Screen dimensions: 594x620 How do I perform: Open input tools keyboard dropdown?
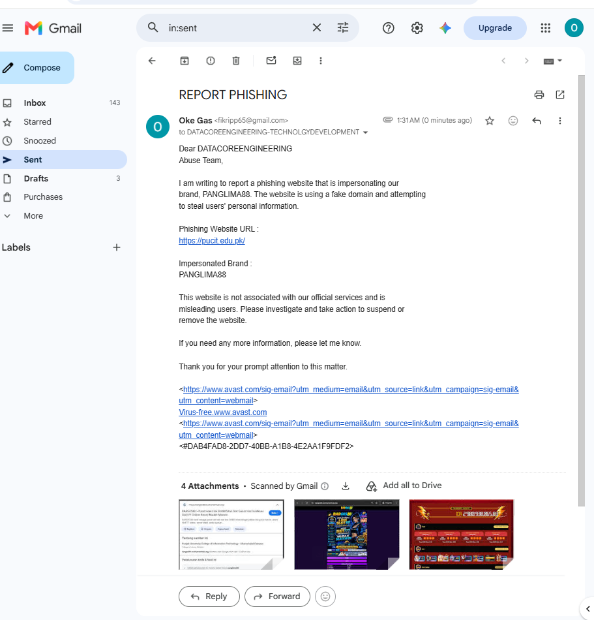[552, 61]
